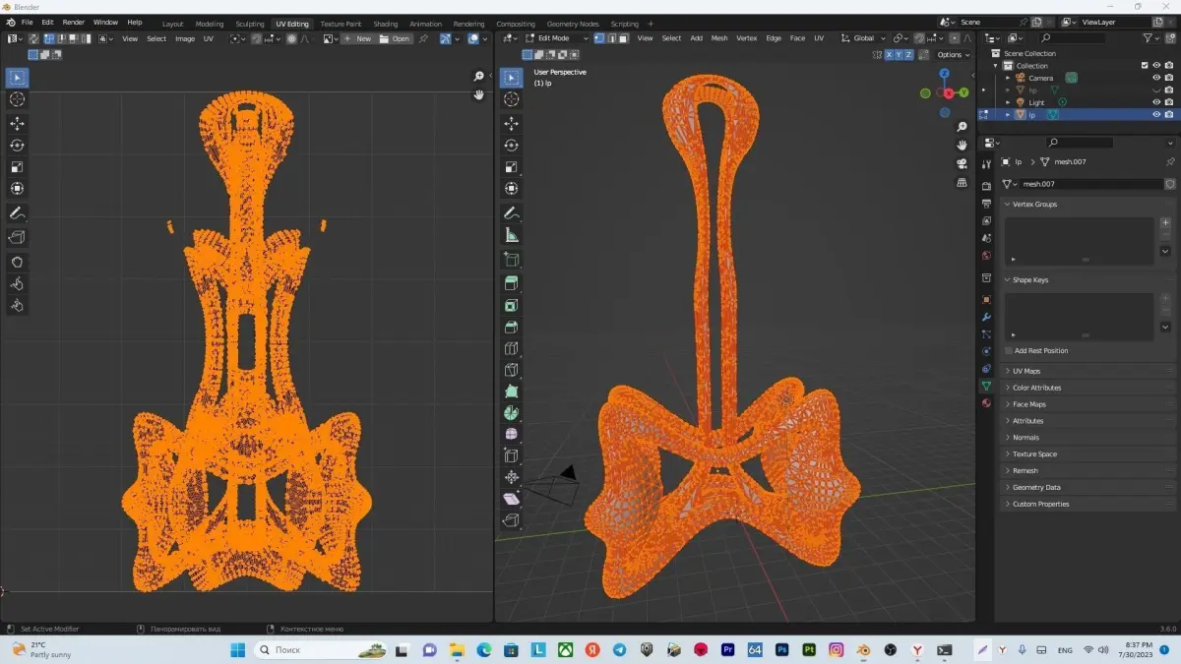The image size is (1181, 664).
Task: Select the Measure tool in 3D viewport
Action: tap(511, 235)
